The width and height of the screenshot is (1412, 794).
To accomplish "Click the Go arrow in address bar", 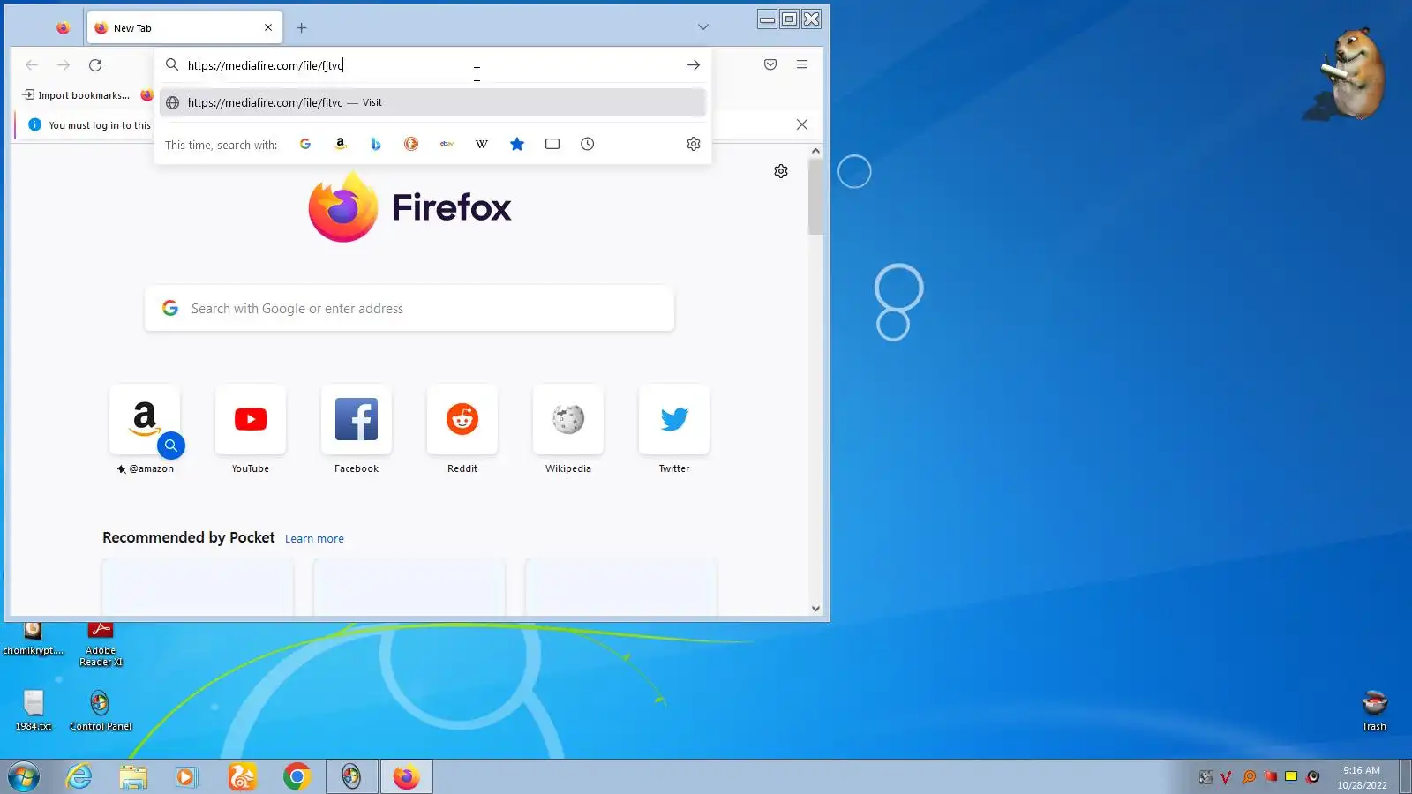I will (x=694, y=65).
